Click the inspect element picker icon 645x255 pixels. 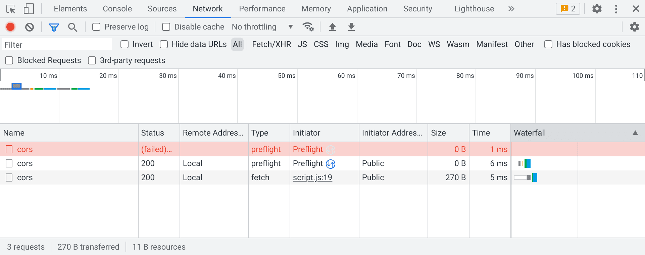tap(11, 9)
